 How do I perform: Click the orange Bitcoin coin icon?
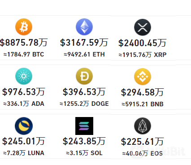coord(24,27)
